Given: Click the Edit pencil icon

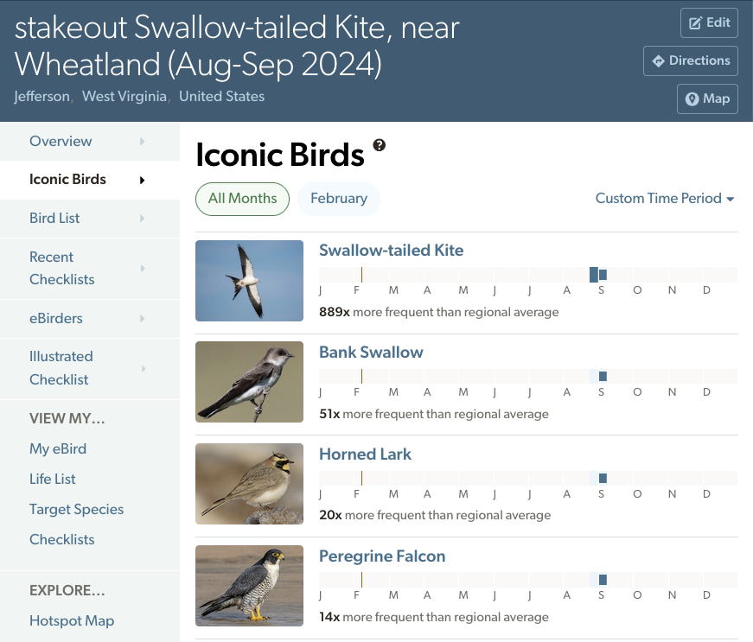Looking at the screenshot, I should (698, 22).
